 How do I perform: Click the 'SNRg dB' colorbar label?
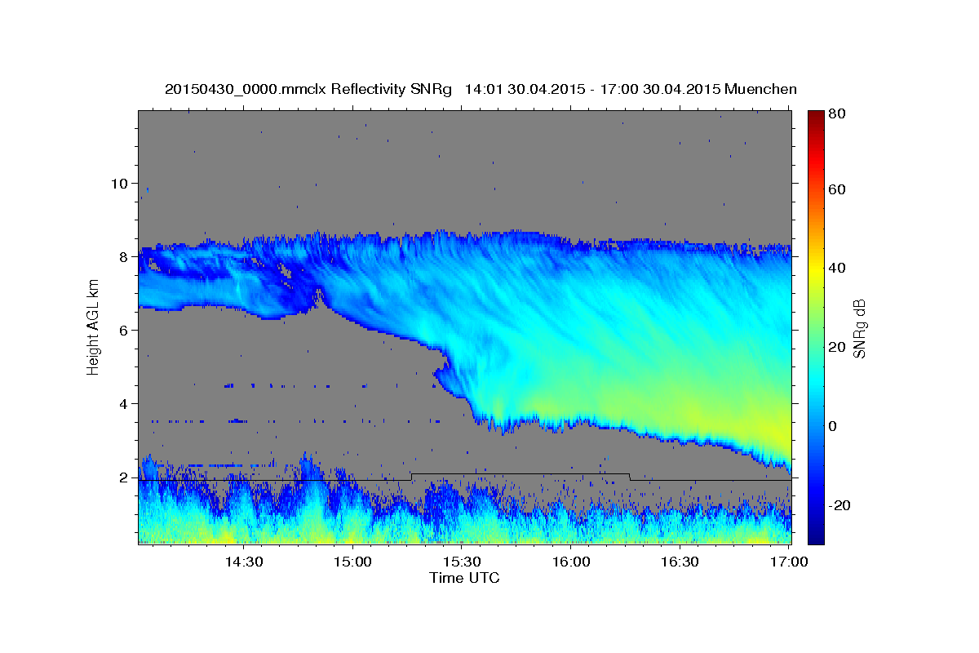tap(859, 329)
